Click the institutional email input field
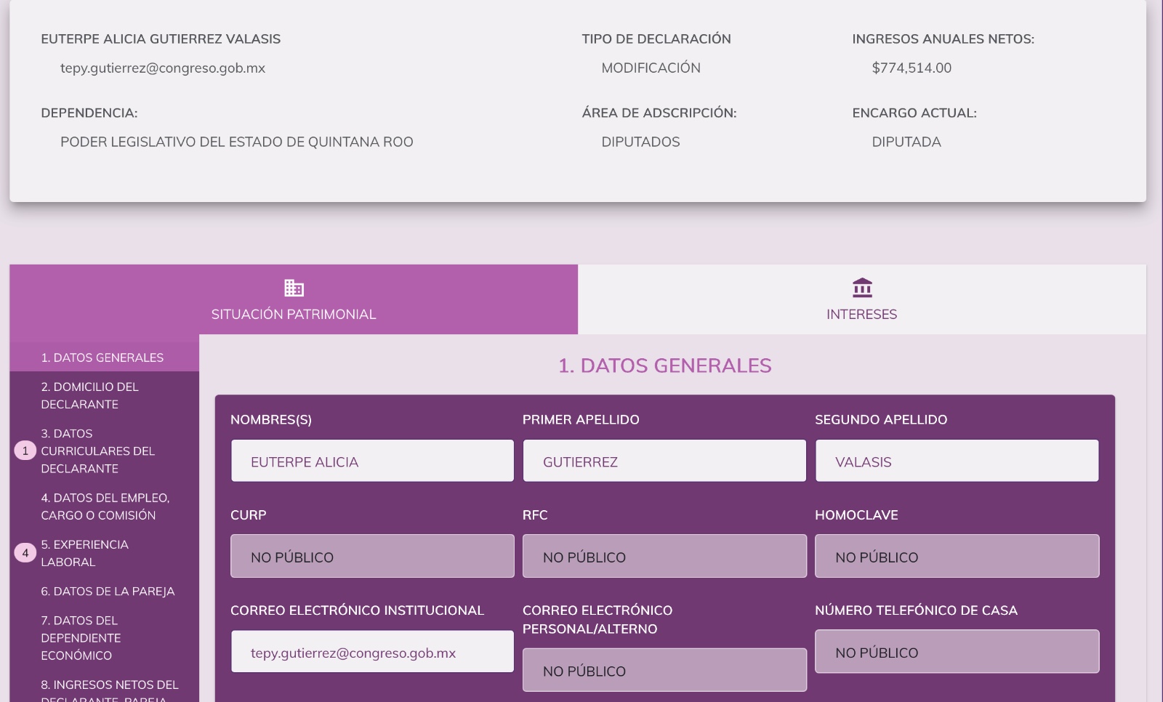The image size is (1163, 702). click(372, 652)
